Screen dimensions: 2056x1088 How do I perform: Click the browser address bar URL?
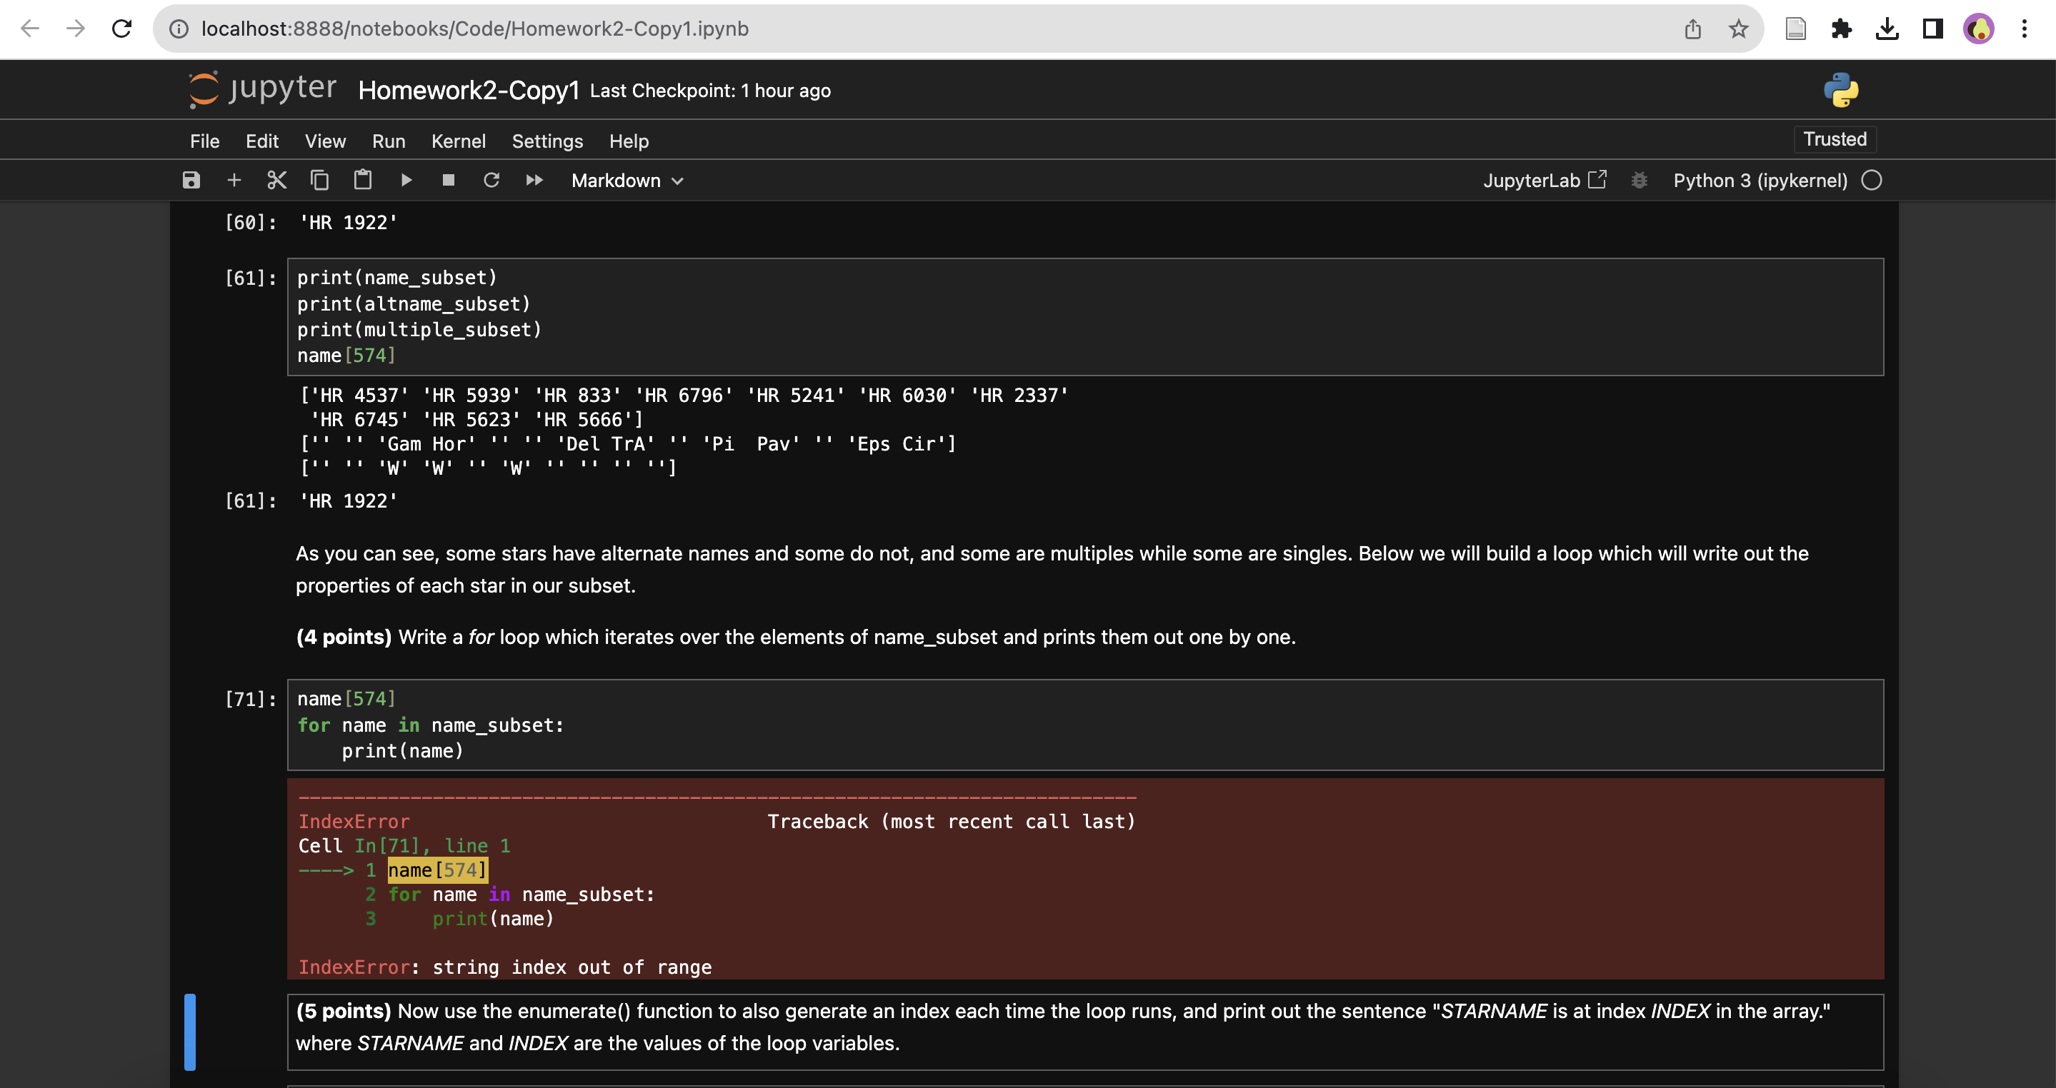click(x=475, y=29)
